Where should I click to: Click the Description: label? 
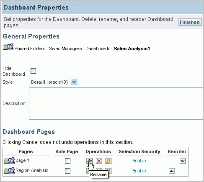tap(15, 103)
